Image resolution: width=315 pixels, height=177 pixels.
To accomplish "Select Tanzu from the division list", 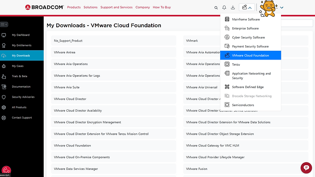I will (x=250, y=65).
